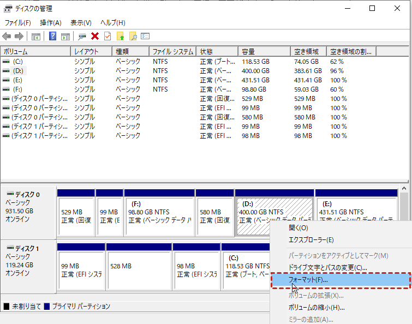The image size is (412, 324).
Task: Sort by the 容量 column header
Action: pos(264,52)
